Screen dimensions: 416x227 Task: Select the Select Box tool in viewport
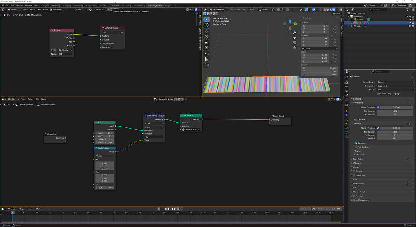207,20
